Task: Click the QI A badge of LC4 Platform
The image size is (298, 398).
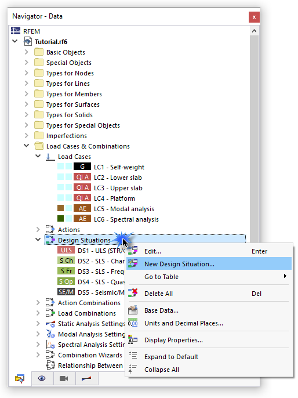Action: (x=82, y=198)
